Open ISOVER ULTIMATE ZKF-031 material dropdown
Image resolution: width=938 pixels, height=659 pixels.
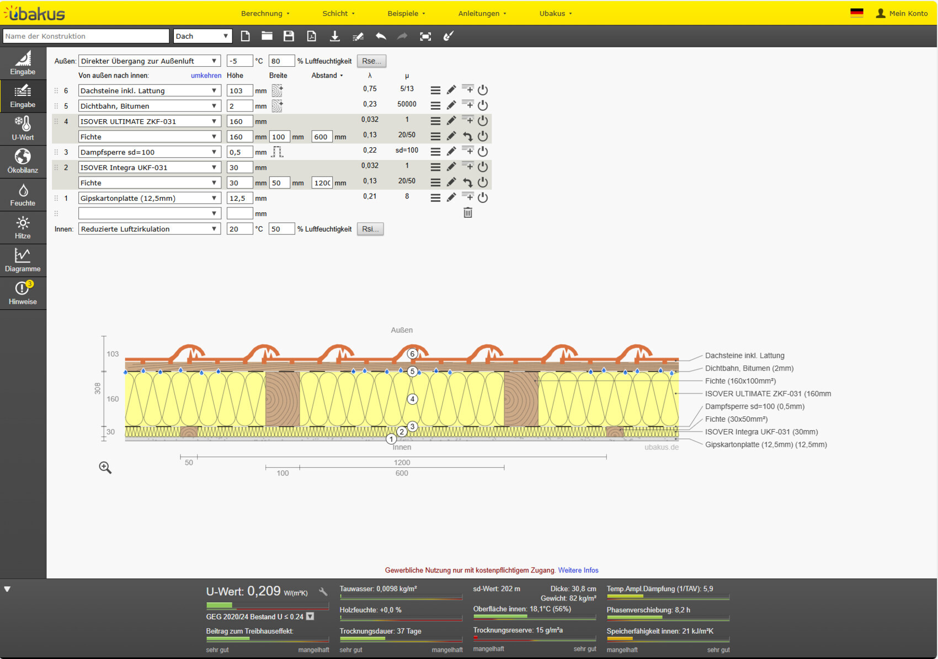(149, 121)
